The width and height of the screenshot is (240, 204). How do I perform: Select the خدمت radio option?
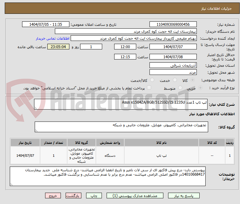(x=175, y=80)
